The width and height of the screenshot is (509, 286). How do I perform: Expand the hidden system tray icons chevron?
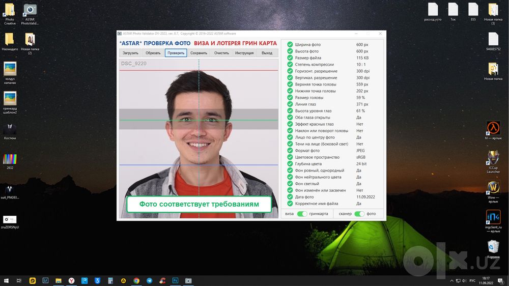(451, 281)
